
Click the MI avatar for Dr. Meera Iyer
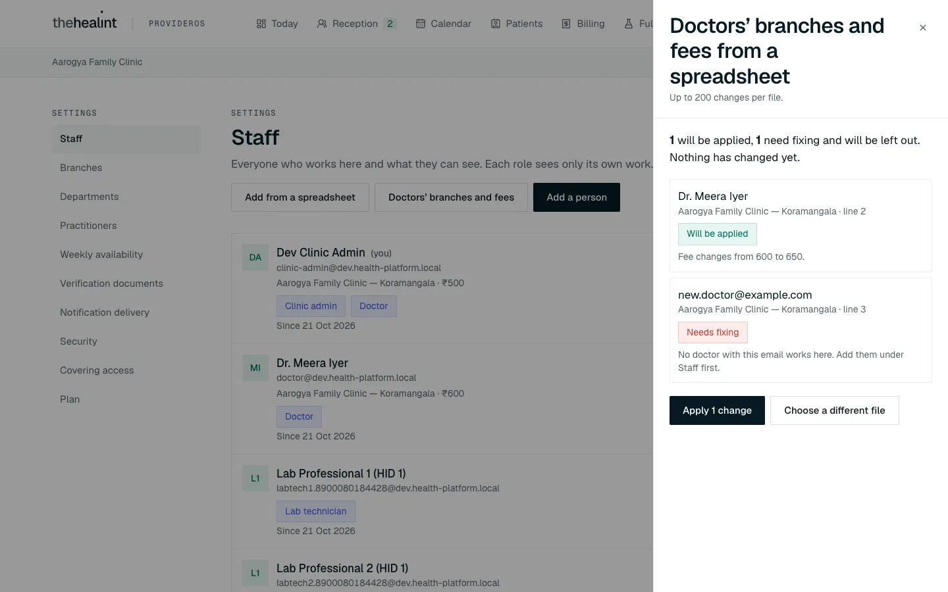coord(255,368)
